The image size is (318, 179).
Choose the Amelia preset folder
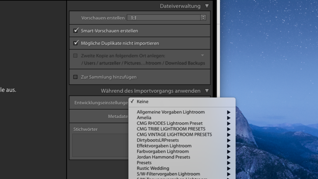144,118
